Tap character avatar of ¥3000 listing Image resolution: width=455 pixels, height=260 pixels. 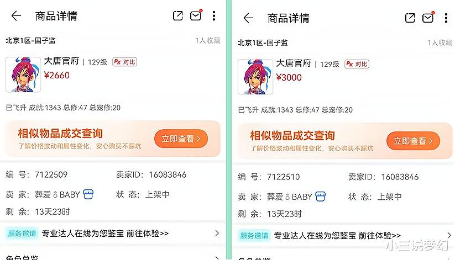click(x=255, y=77)
